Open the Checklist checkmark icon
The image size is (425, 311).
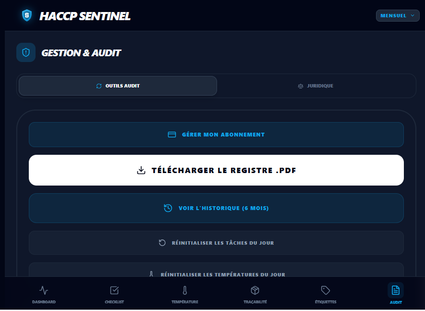[114, 290]
